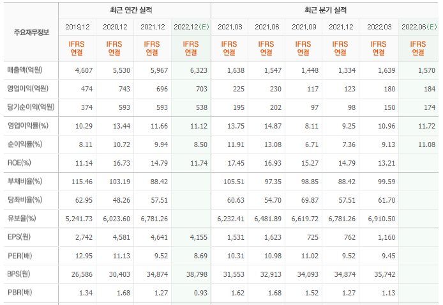The height and width of the screenshot is (305, 443).
Task: Select debt ratio 115.46
Action: 82,182
